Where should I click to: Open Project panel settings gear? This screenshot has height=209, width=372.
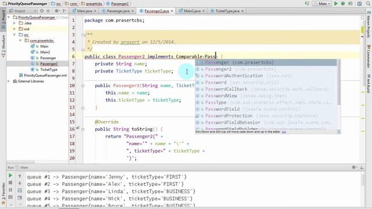(57, 11)
